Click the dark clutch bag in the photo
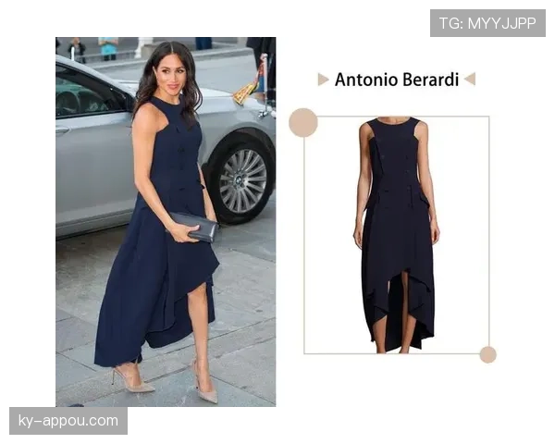The width and height of the screenshot is (555, 444). point(193,227)
